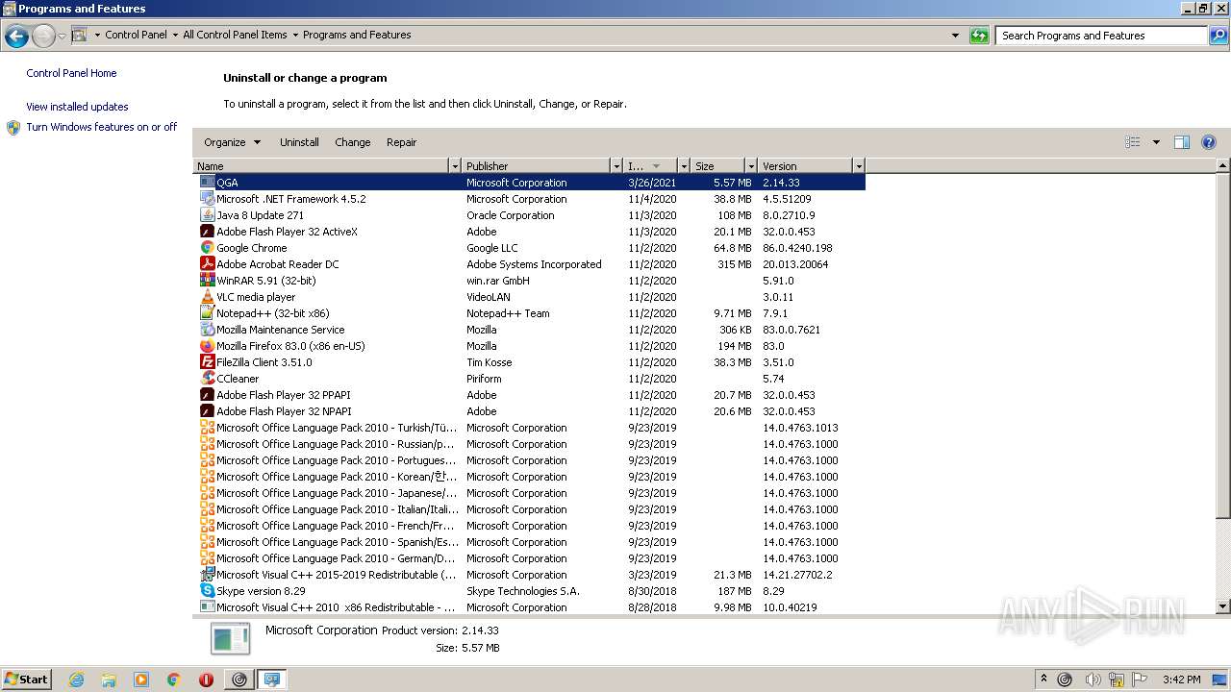Open the Version column filter dropdown

click(x=859, y=166)
